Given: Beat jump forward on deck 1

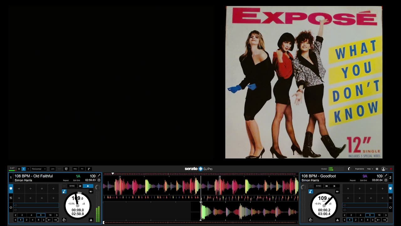Looking at the screenshot, I should [55, 220].
